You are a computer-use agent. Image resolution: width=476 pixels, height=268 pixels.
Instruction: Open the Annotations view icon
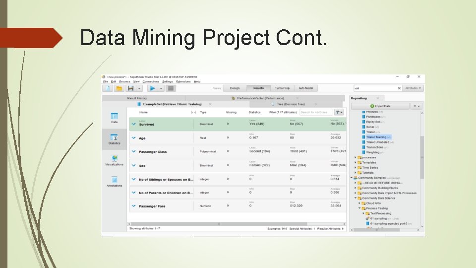[115, 182]
